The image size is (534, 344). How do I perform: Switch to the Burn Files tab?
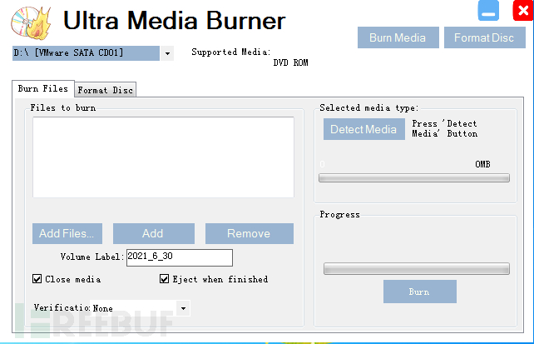(x=43, y=89)
